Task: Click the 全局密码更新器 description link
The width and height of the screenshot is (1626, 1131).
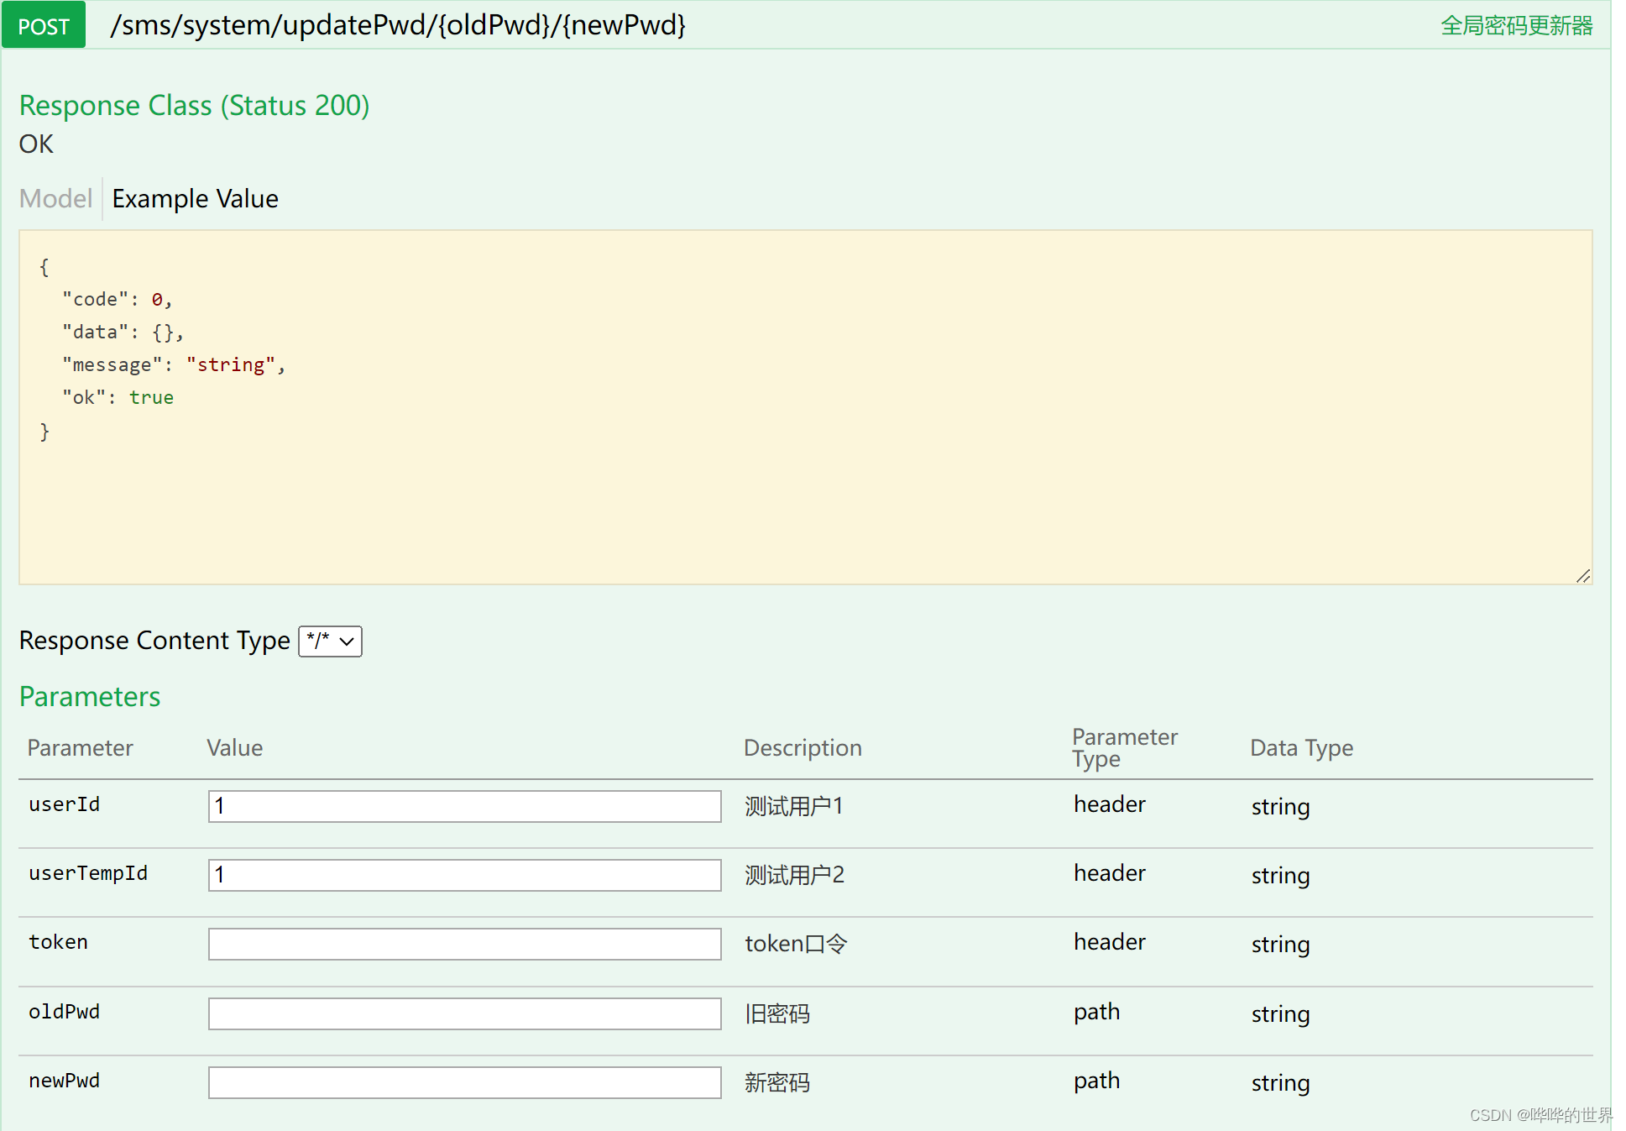Action: 1516,26
